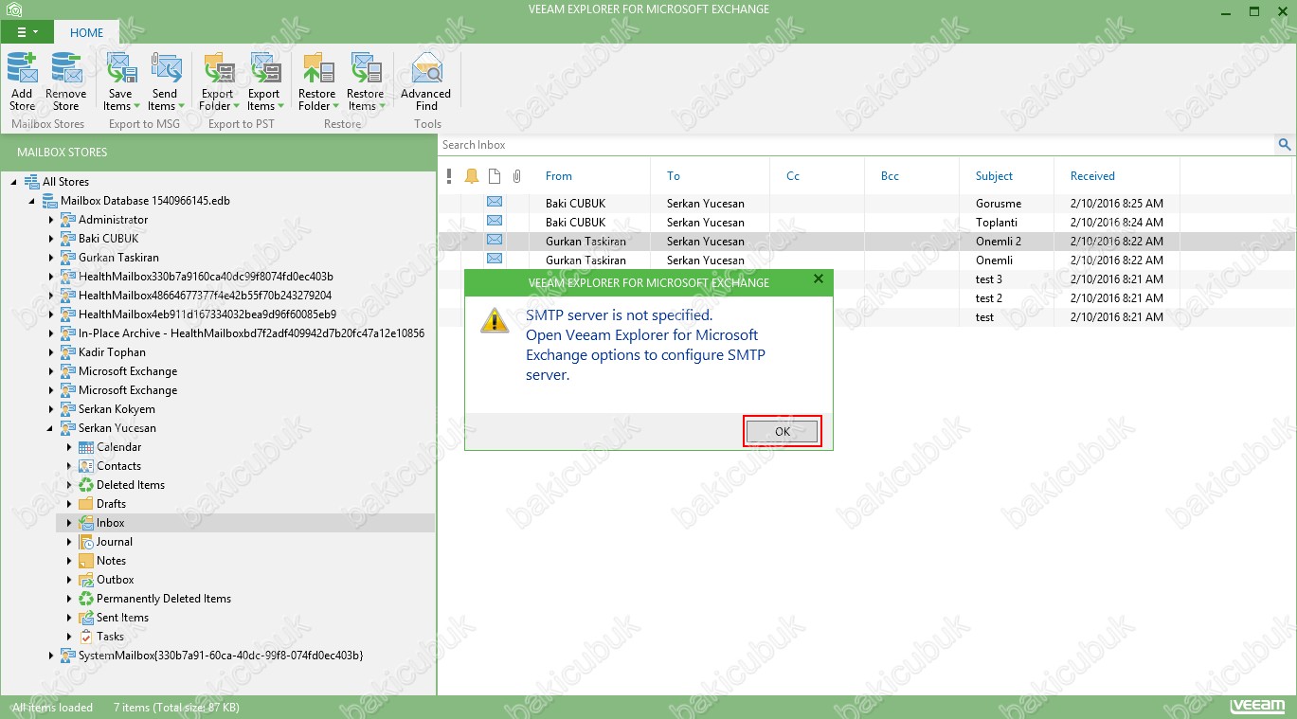
Task: Click OK in the SMTP warning dialog
Action: click(783, 431)
